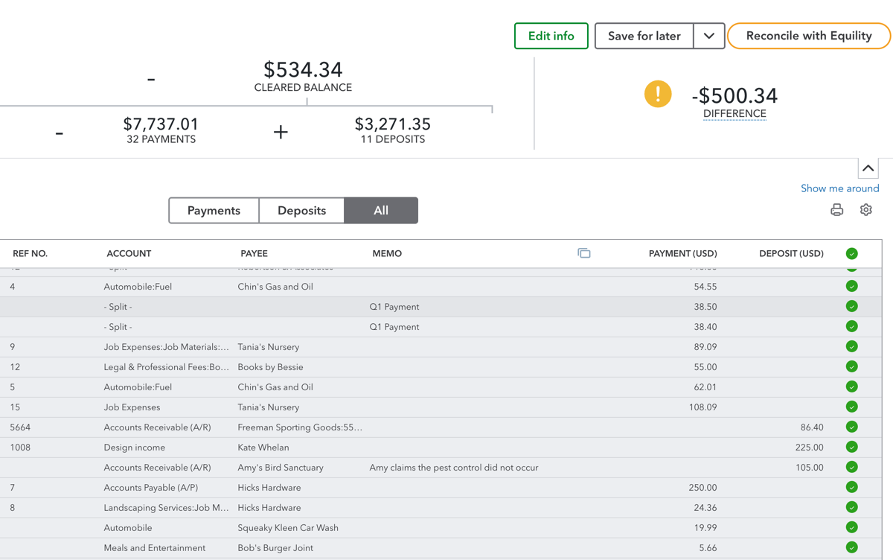The image size is (893, 560).
Task: Click the yellow warning difference icon
Action: point(658,95)
